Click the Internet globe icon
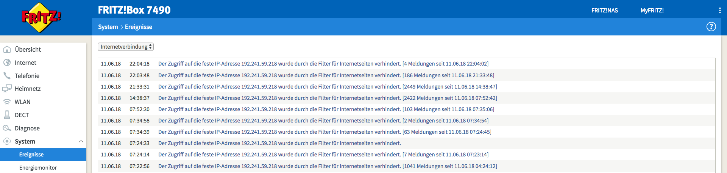 coord(7,63)
